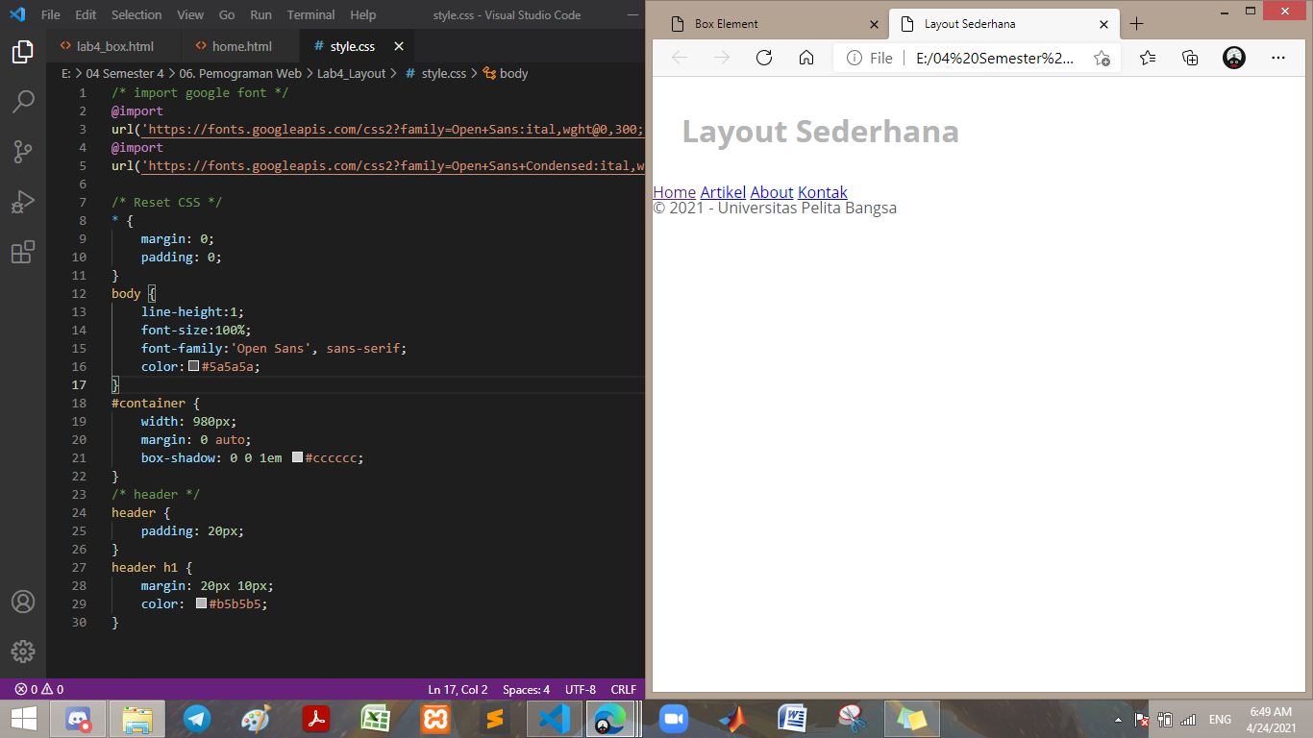Click the Kontak navigation link
This screenshot has width=1313, height=738.
click(823, 192)
